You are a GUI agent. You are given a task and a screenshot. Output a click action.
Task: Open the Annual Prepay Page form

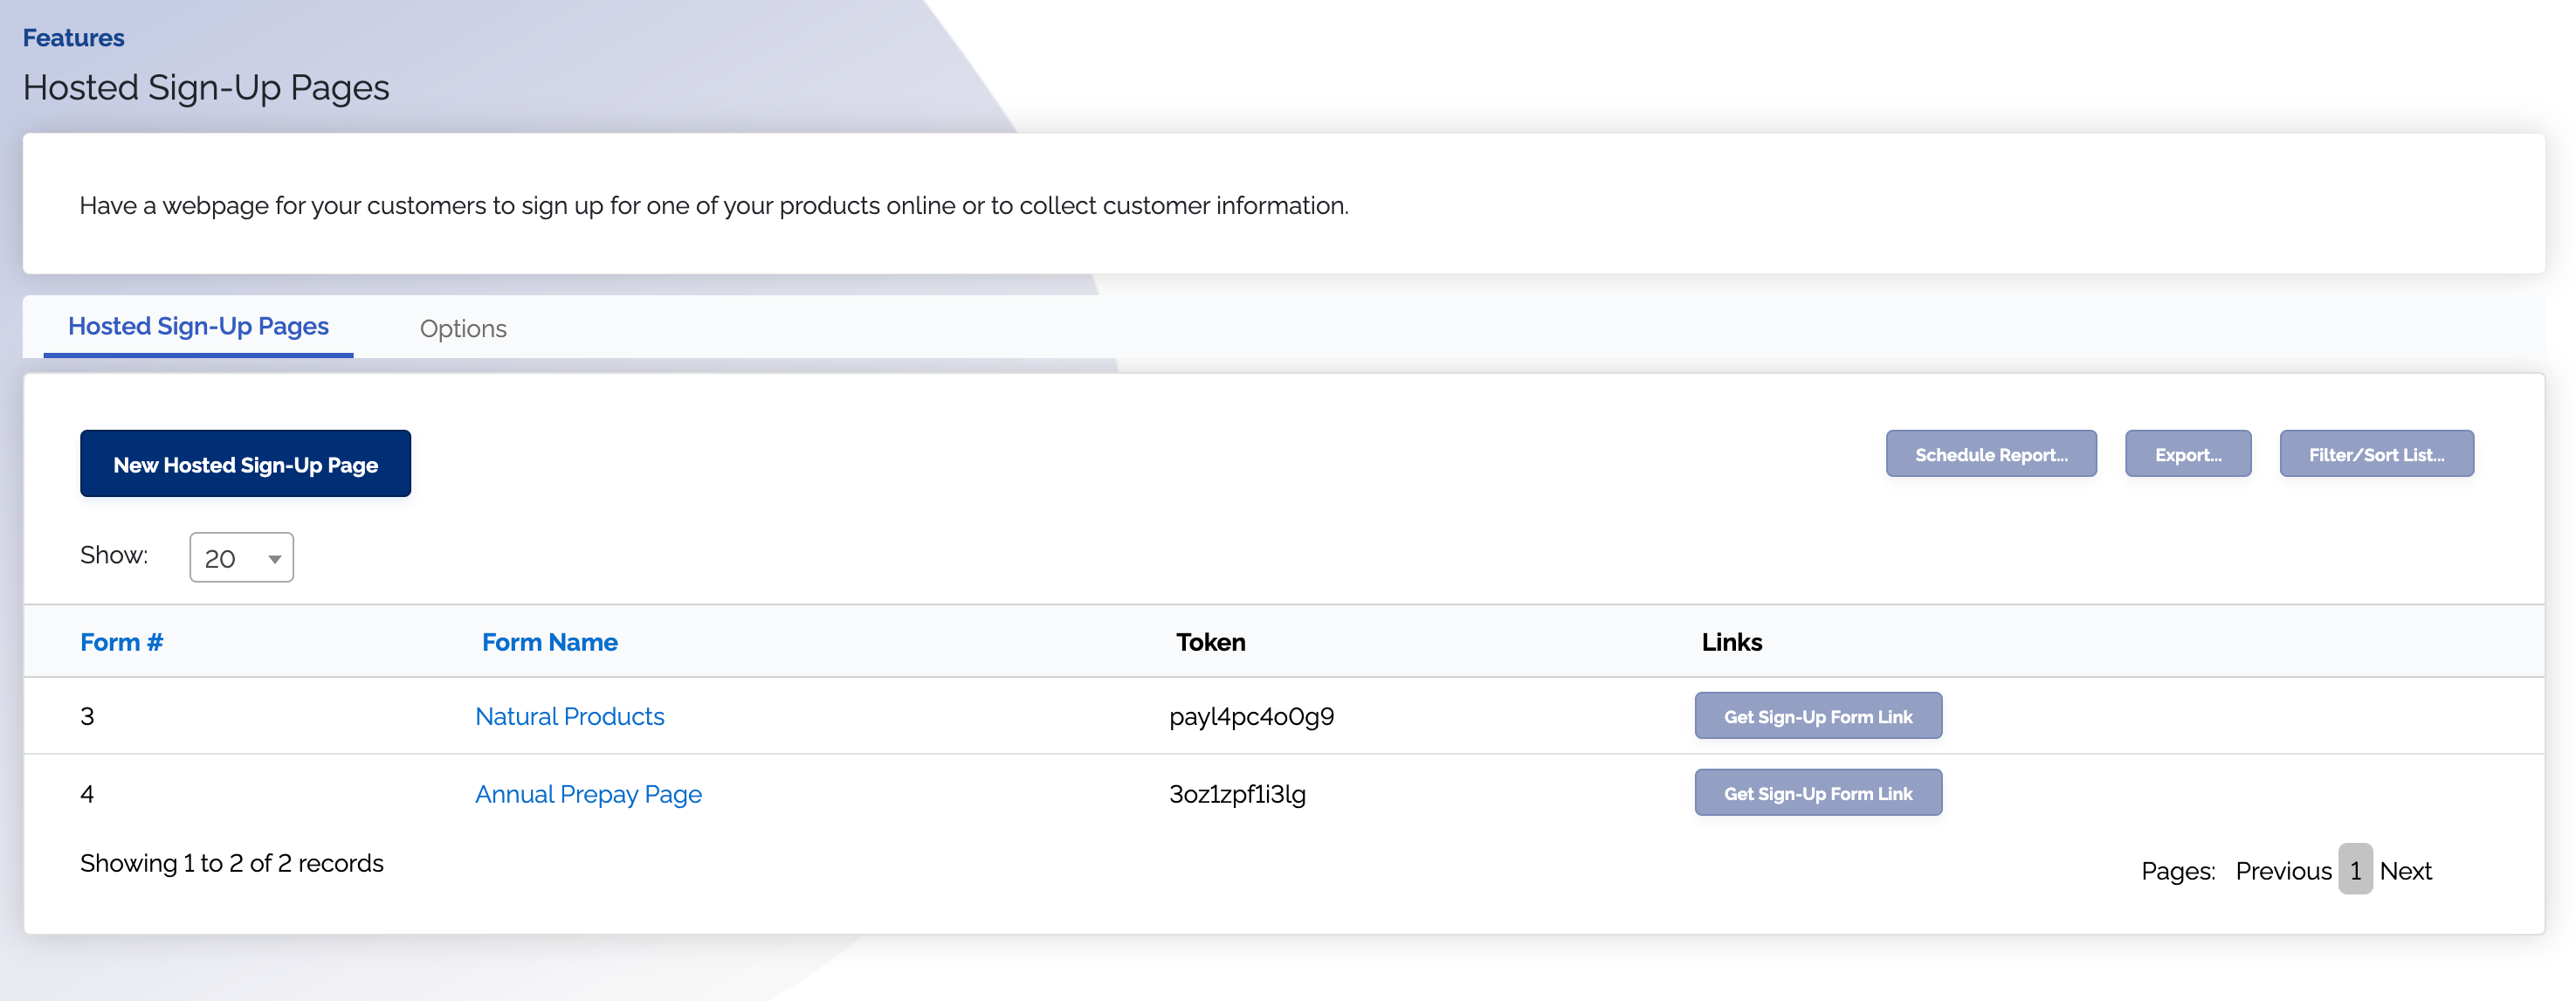point(588,794)
